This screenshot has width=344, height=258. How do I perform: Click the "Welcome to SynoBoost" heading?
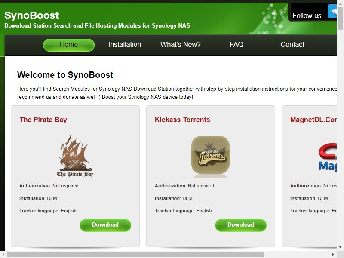click(x=65, y=75)
